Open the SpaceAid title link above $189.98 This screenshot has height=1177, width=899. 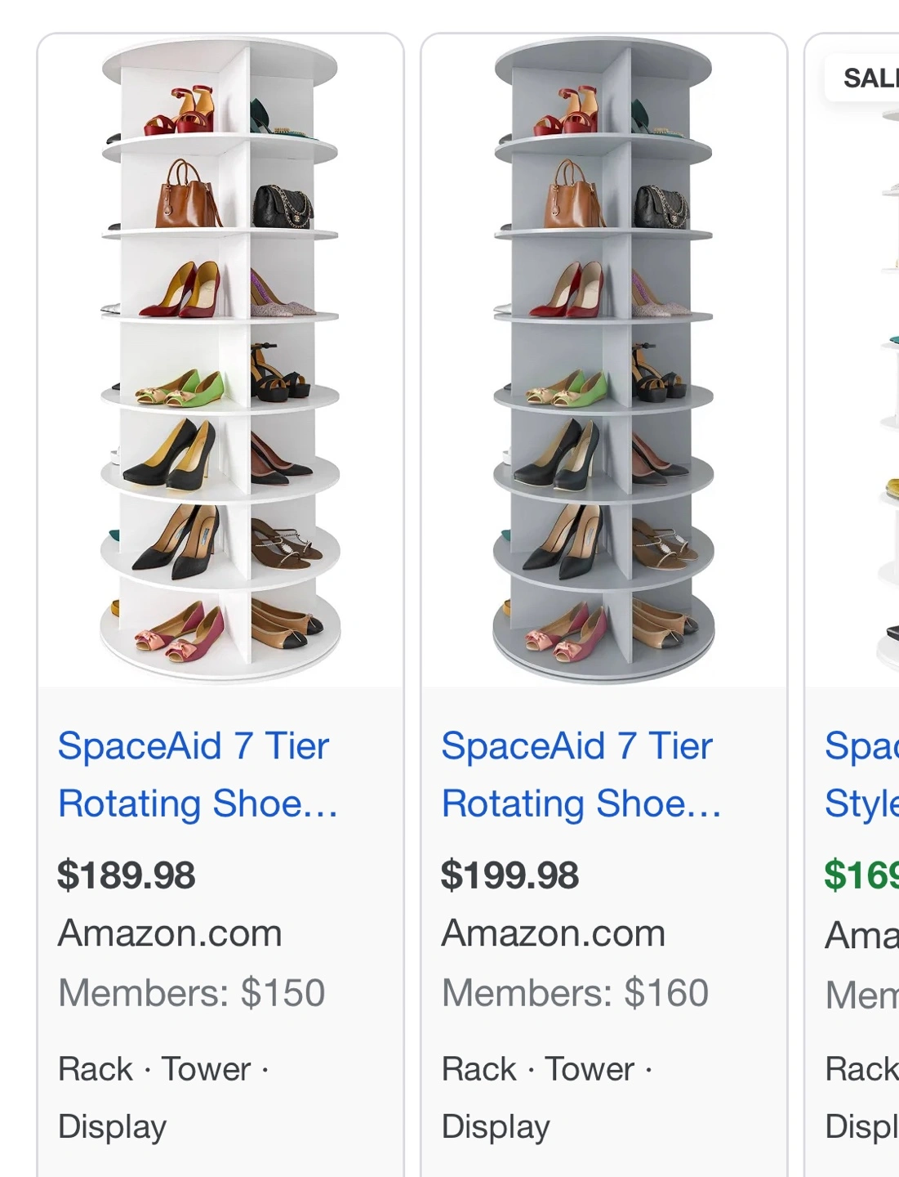point(197,774)
